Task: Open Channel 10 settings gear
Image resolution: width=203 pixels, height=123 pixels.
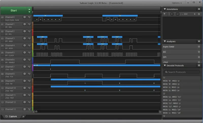Action: tap(24, 88)
